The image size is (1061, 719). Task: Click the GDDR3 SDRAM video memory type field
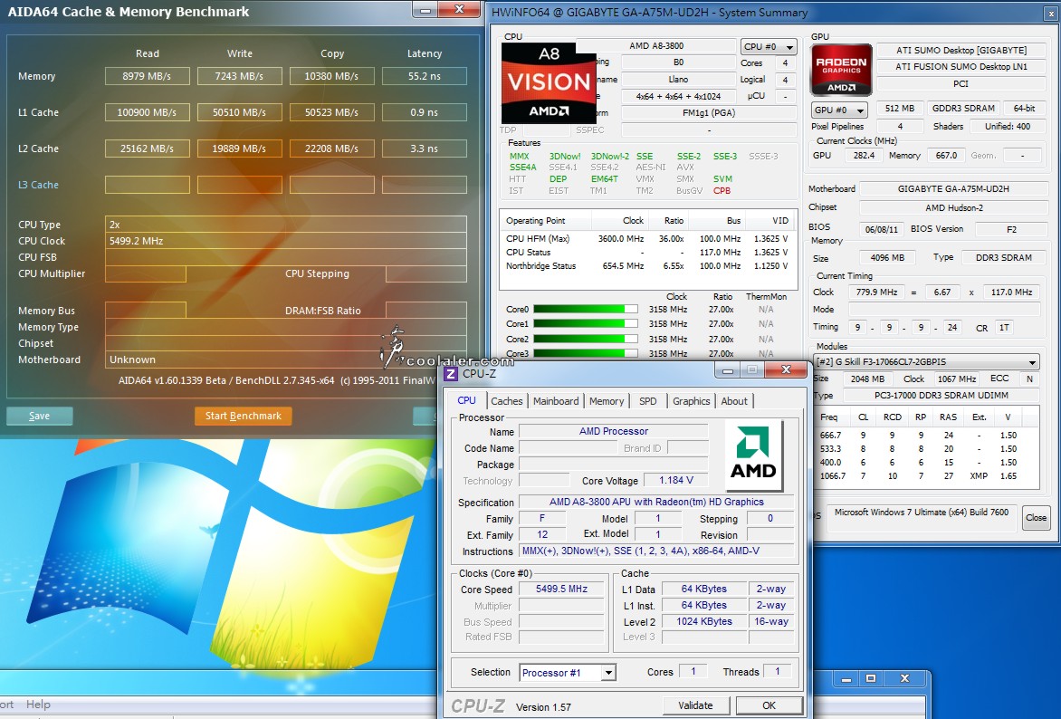point(963,109)
